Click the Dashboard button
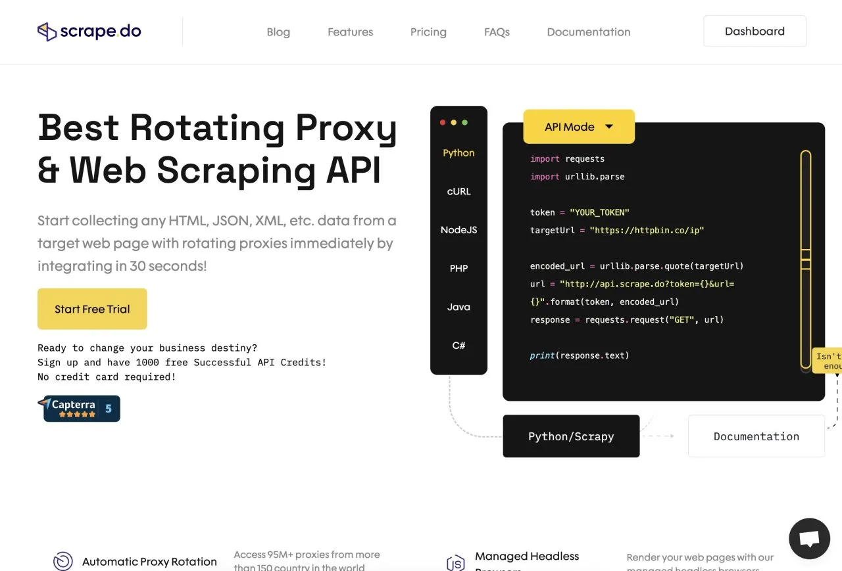Image resolution: width=842 pixels, height=571 pixels. click(755, 31)
